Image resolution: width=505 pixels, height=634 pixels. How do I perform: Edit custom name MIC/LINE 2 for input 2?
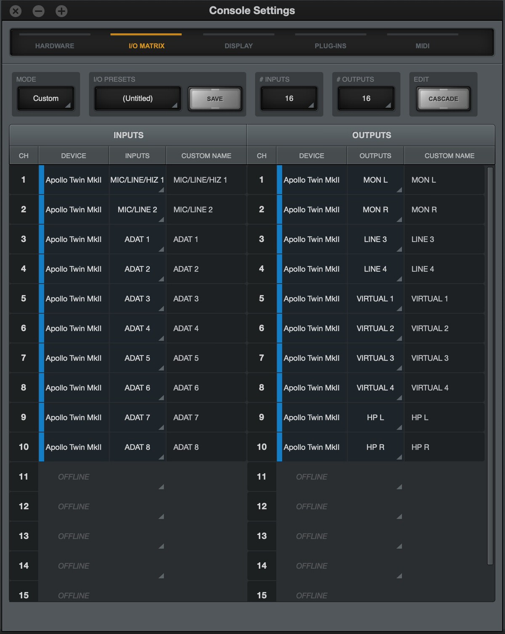point(206,209)
